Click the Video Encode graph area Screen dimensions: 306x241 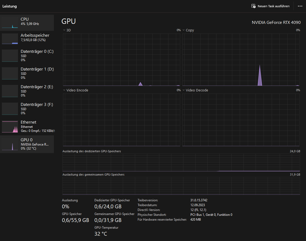[x=121, y=120]
